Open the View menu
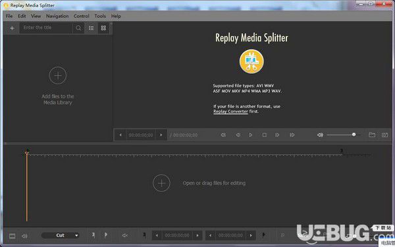This screenshot has height=247, width=395. pyautogui.click(x=36, y=16)
